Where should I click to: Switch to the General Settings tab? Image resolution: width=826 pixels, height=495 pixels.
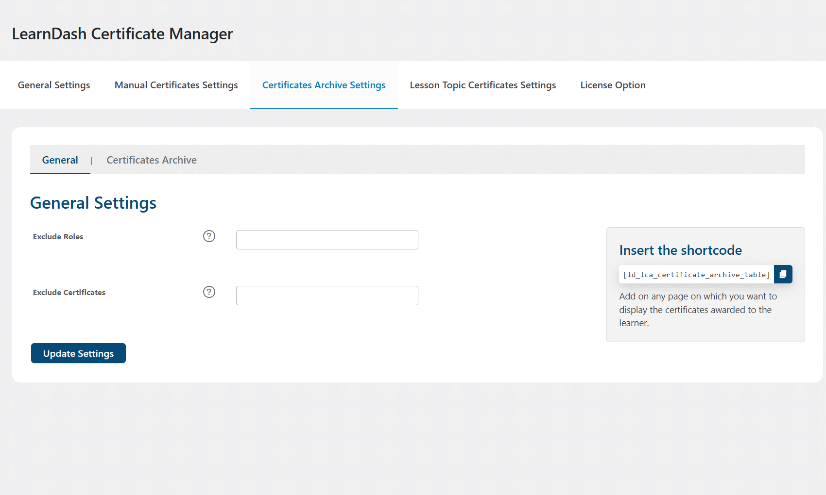[x=54, y=85]
